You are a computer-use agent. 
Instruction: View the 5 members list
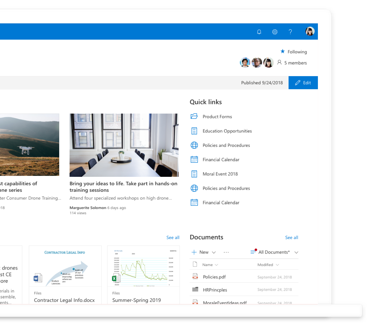(x=295, y=63)
